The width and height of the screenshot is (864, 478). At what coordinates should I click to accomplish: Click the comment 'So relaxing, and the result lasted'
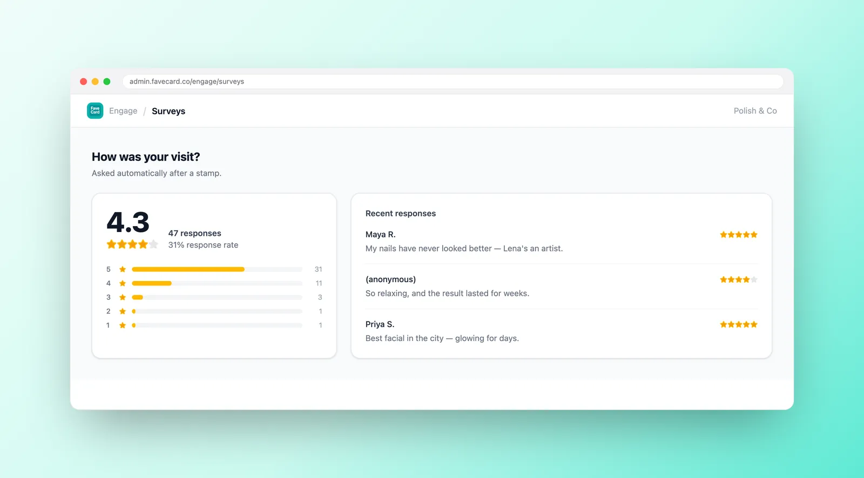pos(447,293)
